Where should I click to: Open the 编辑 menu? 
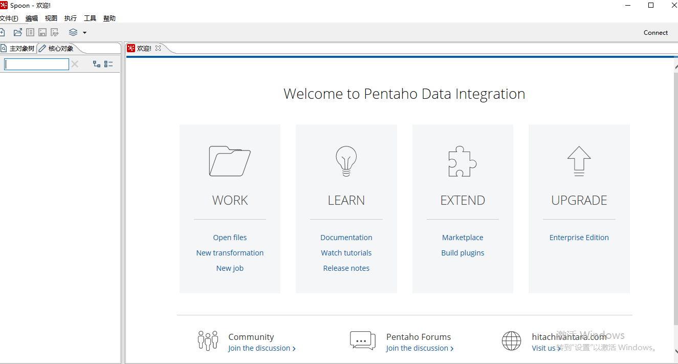pyautogui.click(x=32, y=18)
